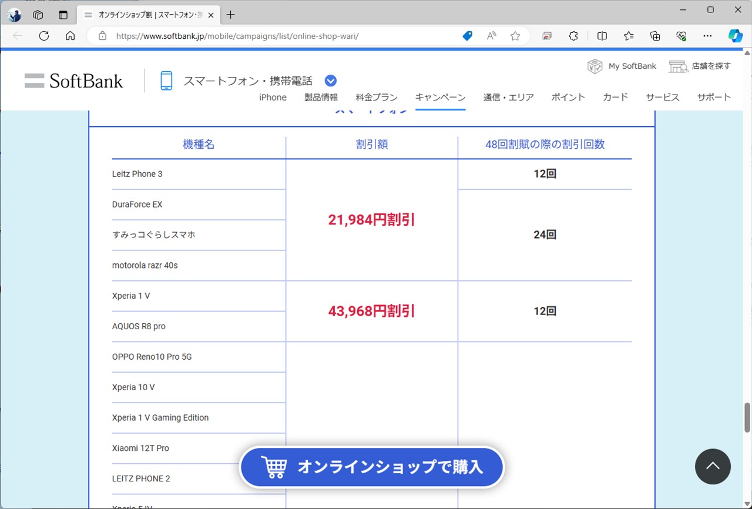Open the カード menu item
The height and width of the screenshot is (509, 752).
point(616,98)
